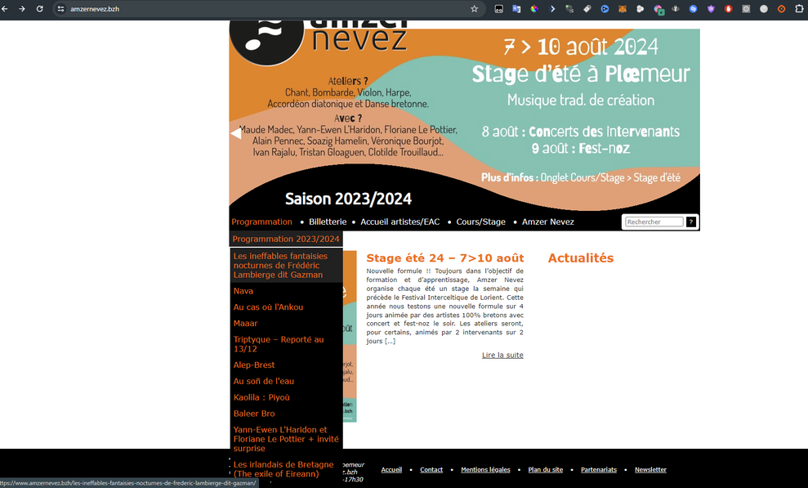
Task: Open the Amzer Nevez menu item
Action: coord(547,222)
